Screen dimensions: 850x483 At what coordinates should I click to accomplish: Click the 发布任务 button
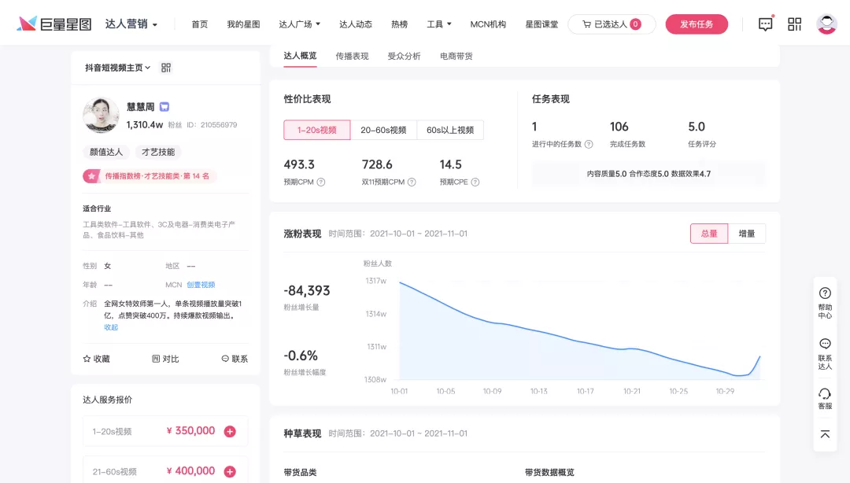[697, 24]
